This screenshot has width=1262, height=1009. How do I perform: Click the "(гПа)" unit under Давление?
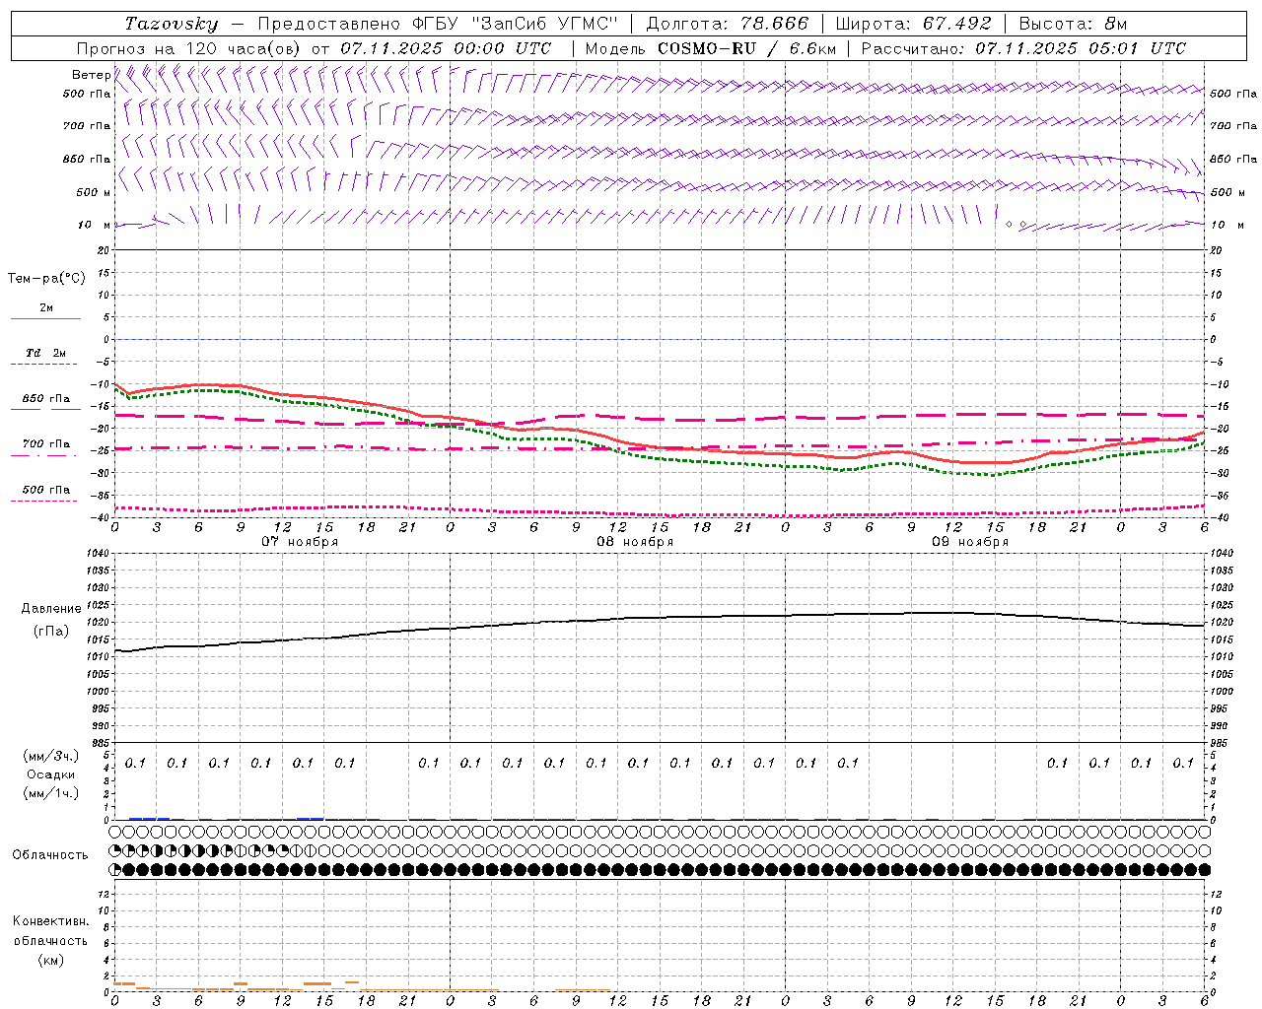[50, 632]
